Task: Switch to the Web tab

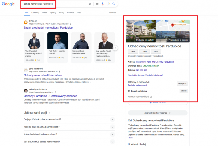Action: [79, 13]
